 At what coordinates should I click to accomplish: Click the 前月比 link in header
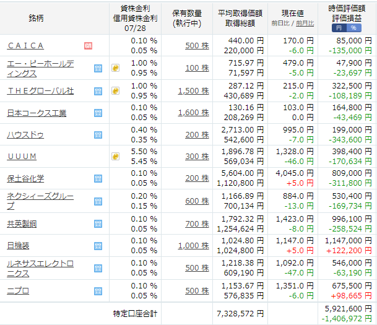coord(305,24)
